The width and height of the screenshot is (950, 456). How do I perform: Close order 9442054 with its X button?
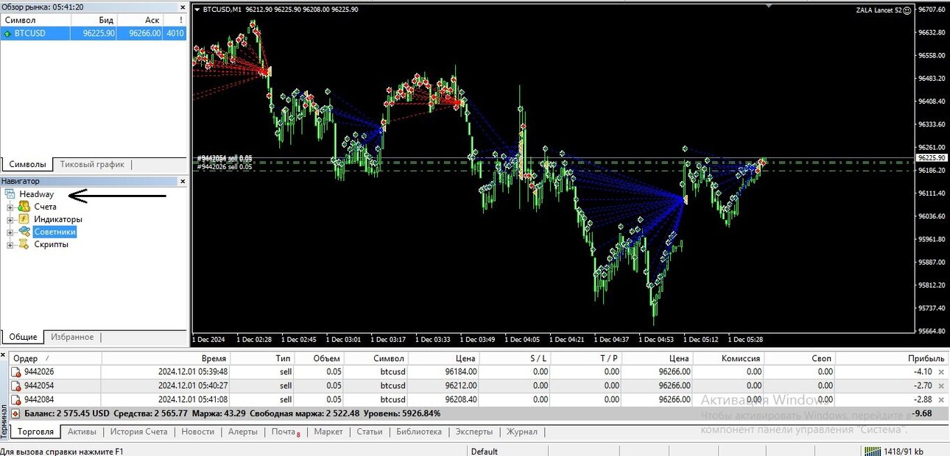pos(940,385)
